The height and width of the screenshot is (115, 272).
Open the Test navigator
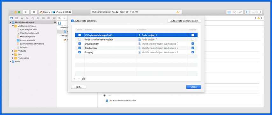point(38,18)
